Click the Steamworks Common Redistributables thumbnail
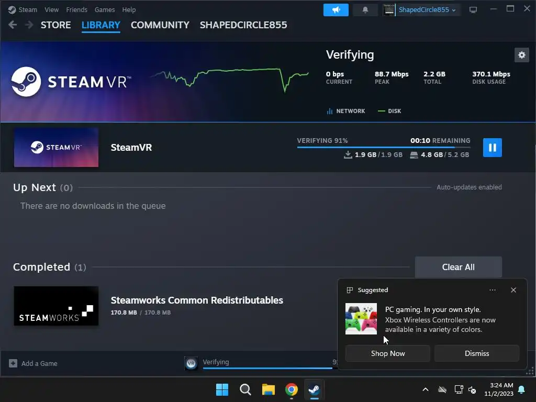Viewport: 536px width, 402px height. [56, 306]
